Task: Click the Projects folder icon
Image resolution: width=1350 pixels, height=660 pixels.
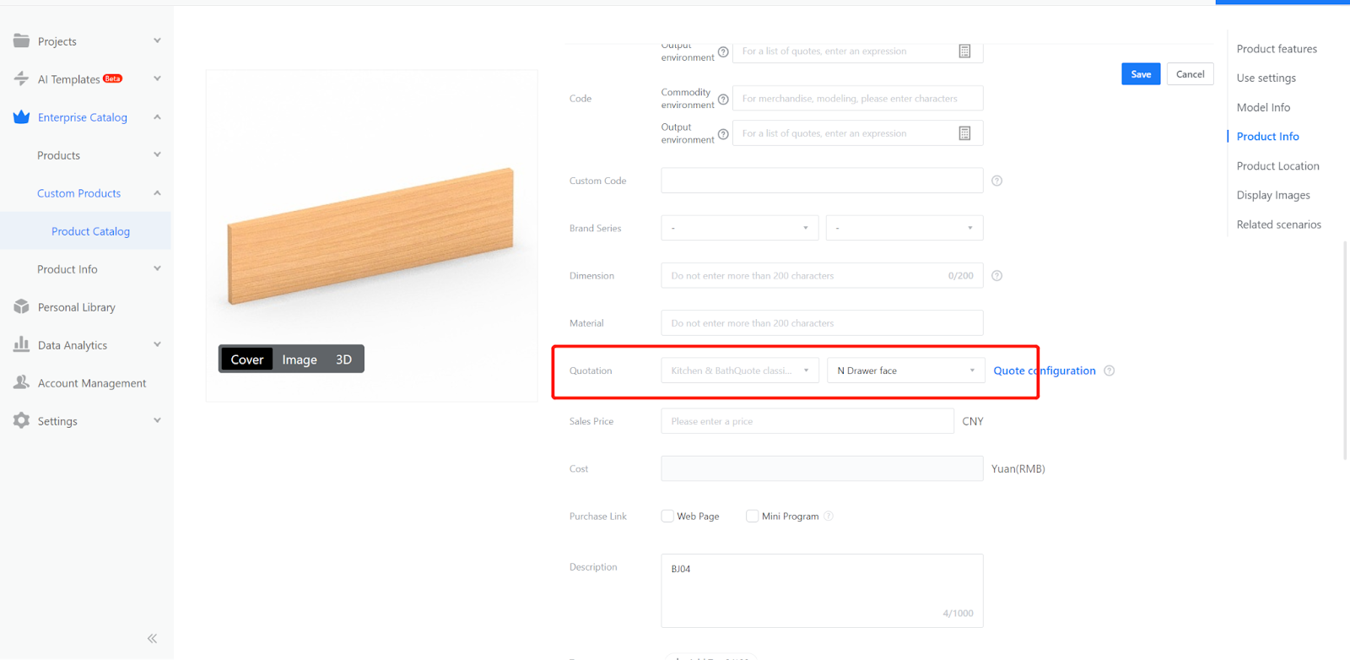Action: pos(21,41)
